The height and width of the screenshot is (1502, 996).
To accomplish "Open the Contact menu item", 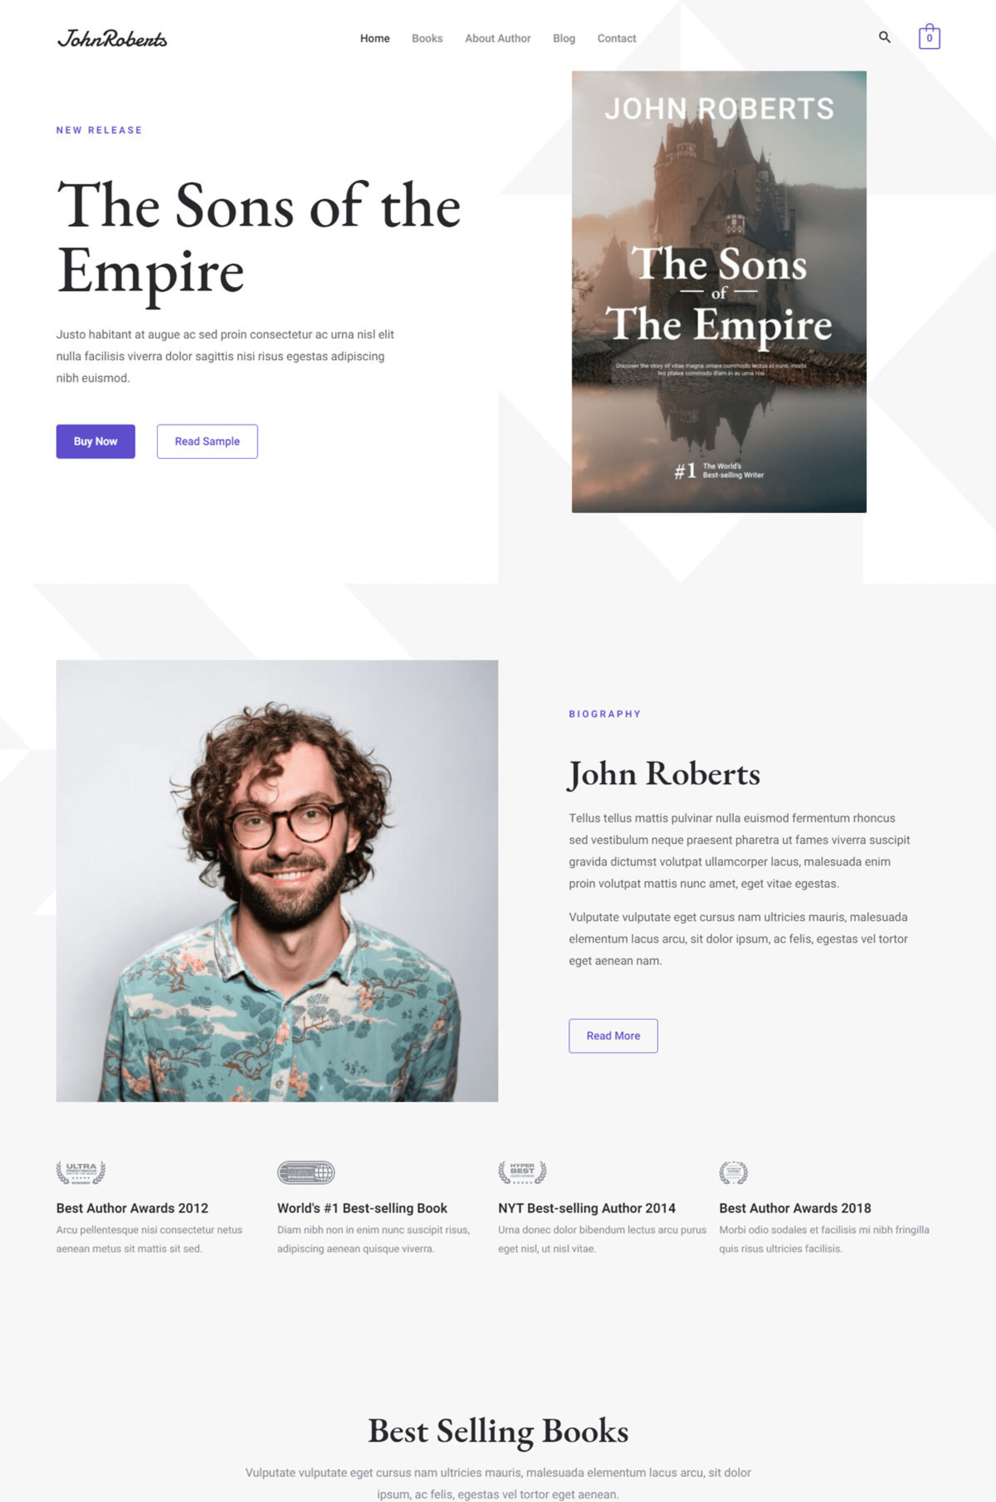I will [x=617, y=38].
